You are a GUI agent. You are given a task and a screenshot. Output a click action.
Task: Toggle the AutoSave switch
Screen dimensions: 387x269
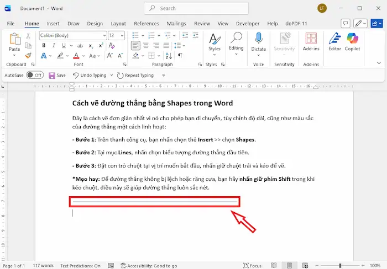point(34,75)
